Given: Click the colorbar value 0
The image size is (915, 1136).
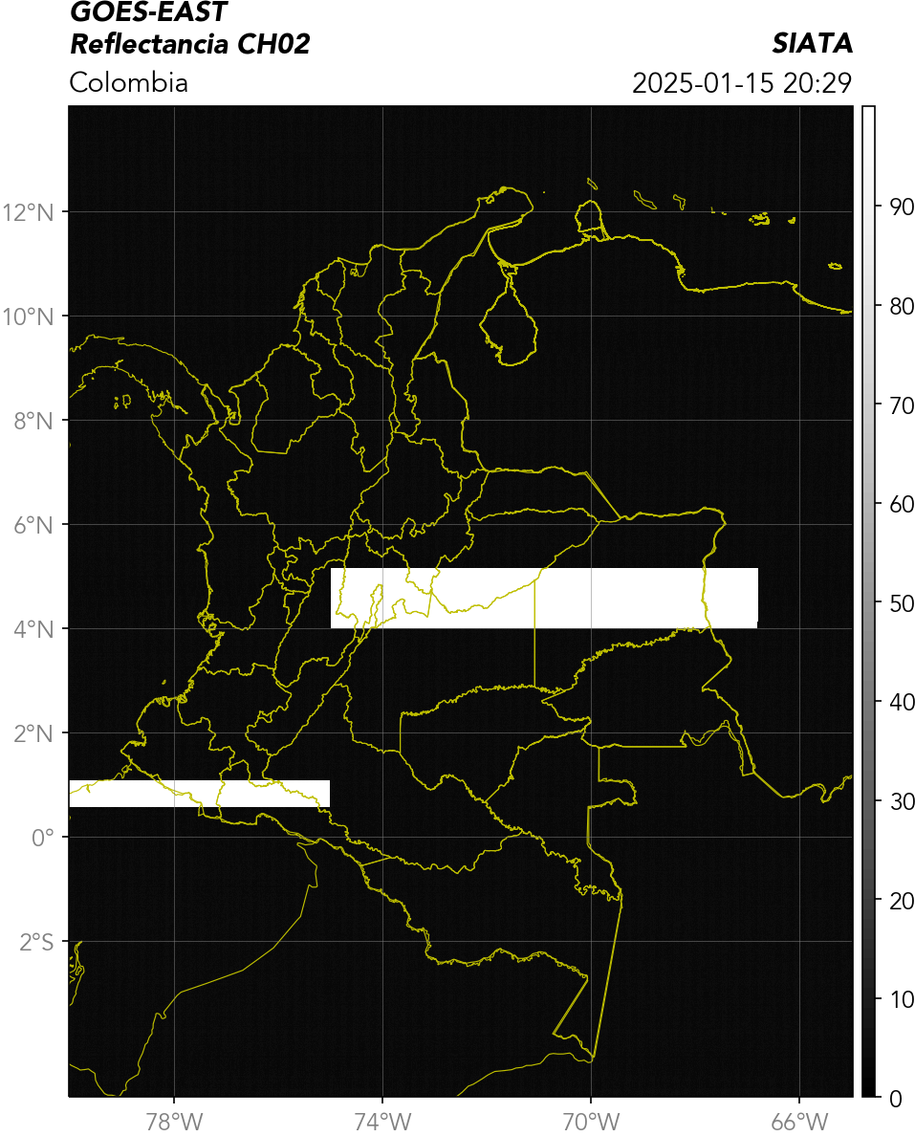Looking at the screenshot, I should point(896,1099).
